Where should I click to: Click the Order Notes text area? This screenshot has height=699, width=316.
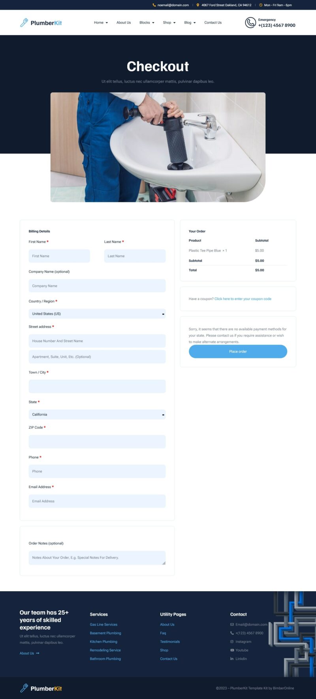97,558
